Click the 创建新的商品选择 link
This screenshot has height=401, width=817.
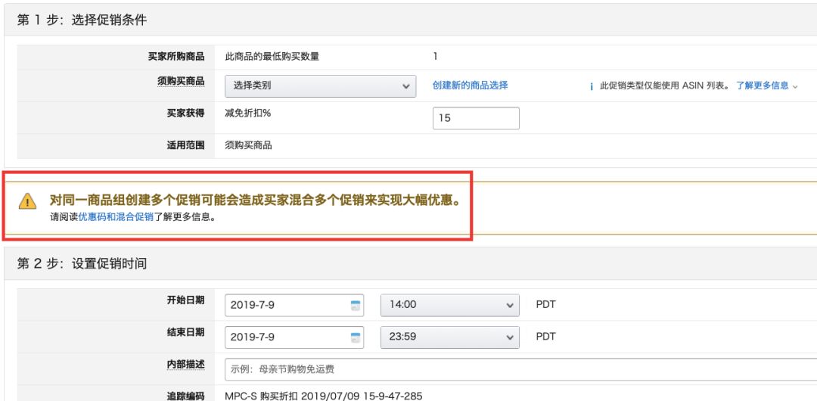(470, 85)
